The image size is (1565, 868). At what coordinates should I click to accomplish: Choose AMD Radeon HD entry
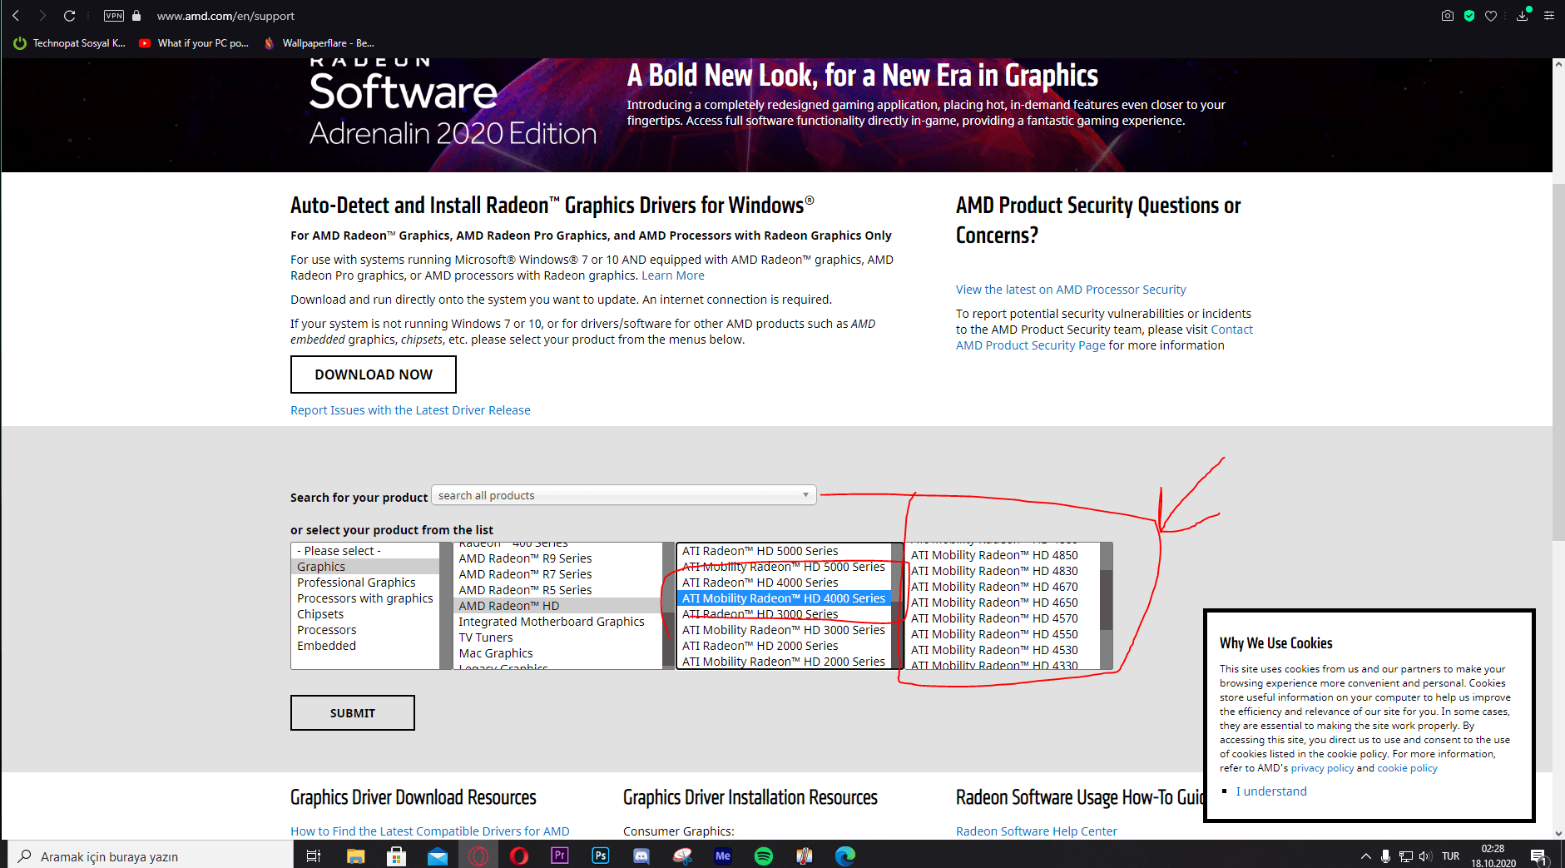(x=557, y=606)
